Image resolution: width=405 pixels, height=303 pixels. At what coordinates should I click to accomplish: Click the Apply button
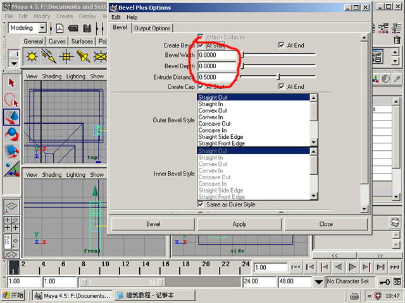point(239,224)
